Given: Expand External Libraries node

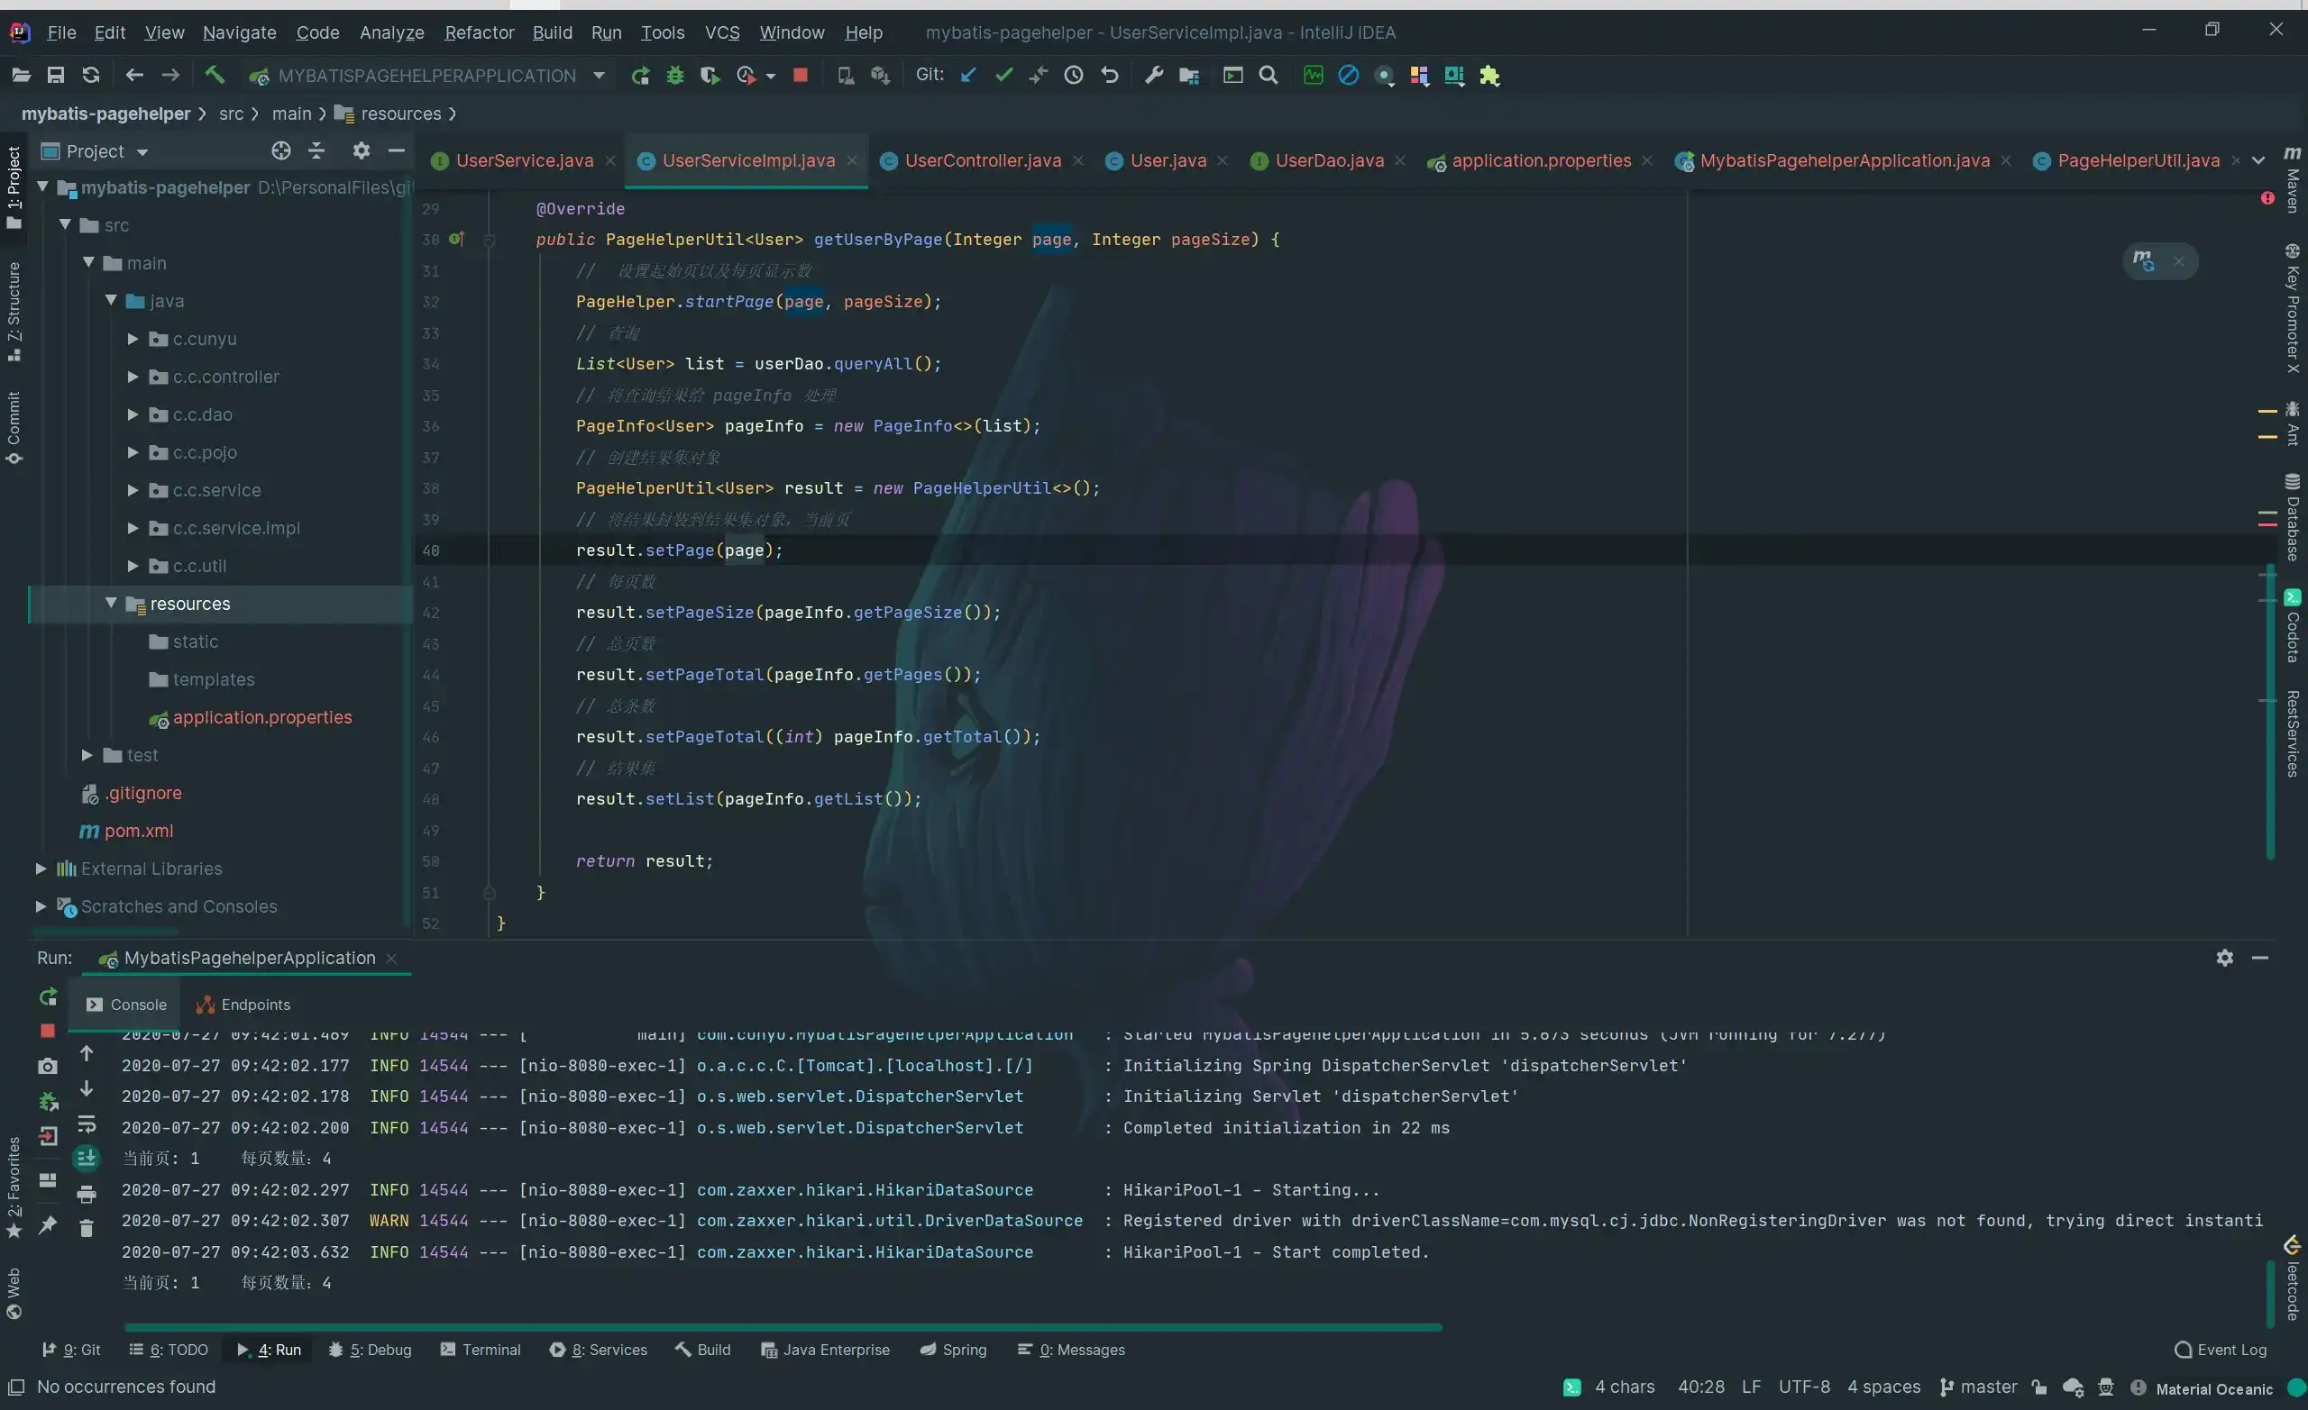Looking at the screenshot, I should coord(41,869).
